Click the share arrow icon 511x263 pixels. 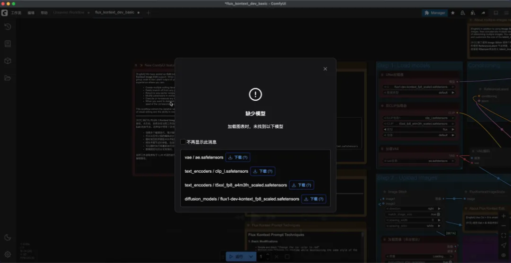point(483,12)
